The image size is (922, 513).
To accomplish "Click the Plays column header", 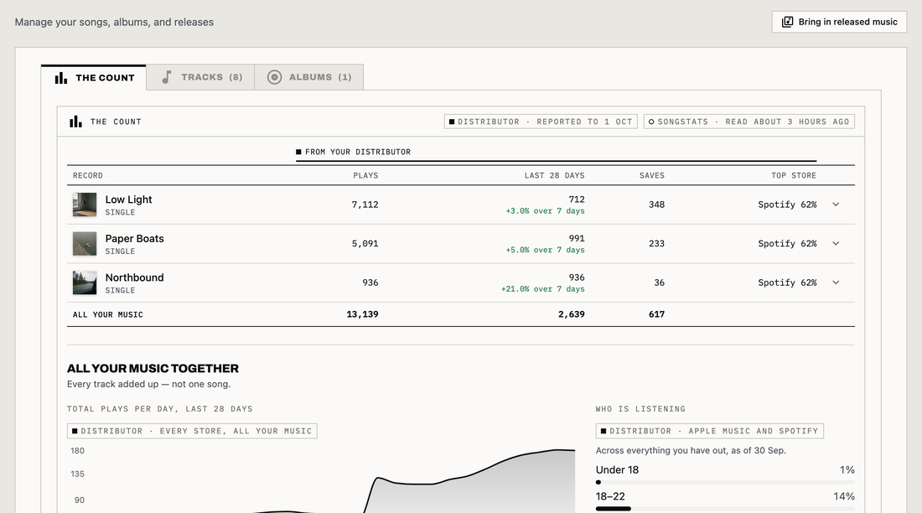I will [x=365, y=175].
